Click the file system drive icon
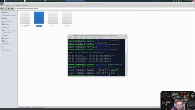Screen dimensions: 195x110 click(x=3, y=16)
